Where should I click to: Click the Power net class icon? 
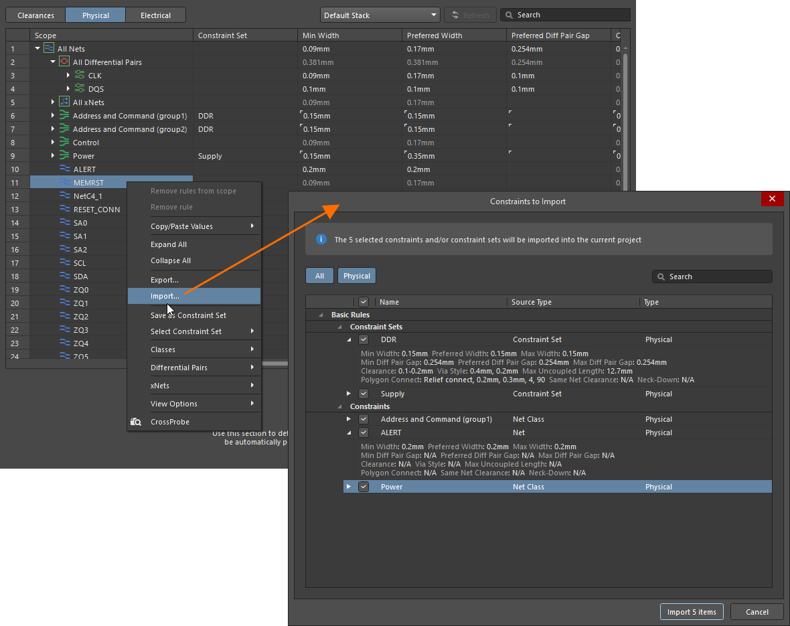coord(64,155)
